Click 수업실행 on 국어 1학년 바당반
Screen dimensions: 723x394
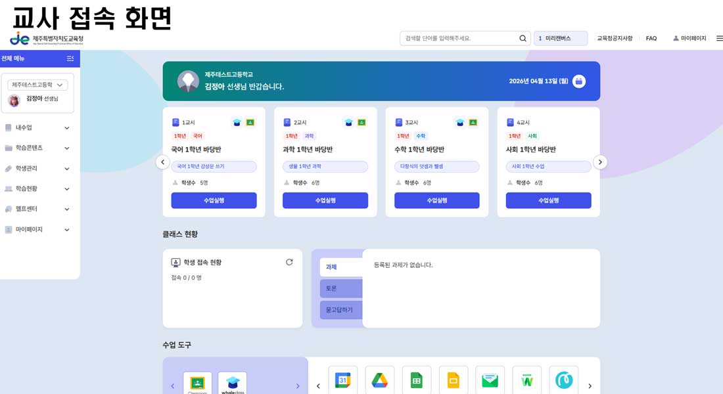pos(213,200)
